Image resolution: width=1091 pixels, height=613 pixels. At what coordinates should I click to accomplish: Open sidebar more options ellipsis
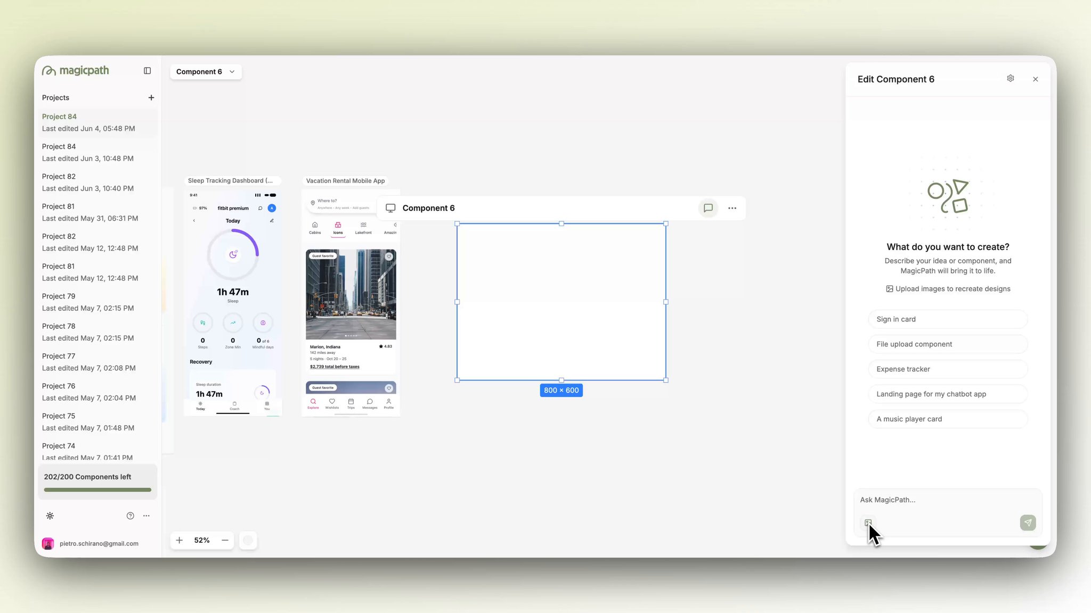[146, 516]
